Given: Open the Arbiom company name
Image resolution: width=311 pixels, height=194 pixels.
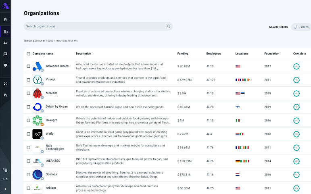Looking at the screenshot, I should click(51, 188).
